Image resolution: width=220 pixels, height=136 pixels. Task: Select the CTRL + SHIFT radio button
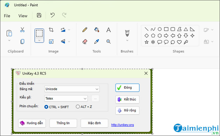pos(46,107)
